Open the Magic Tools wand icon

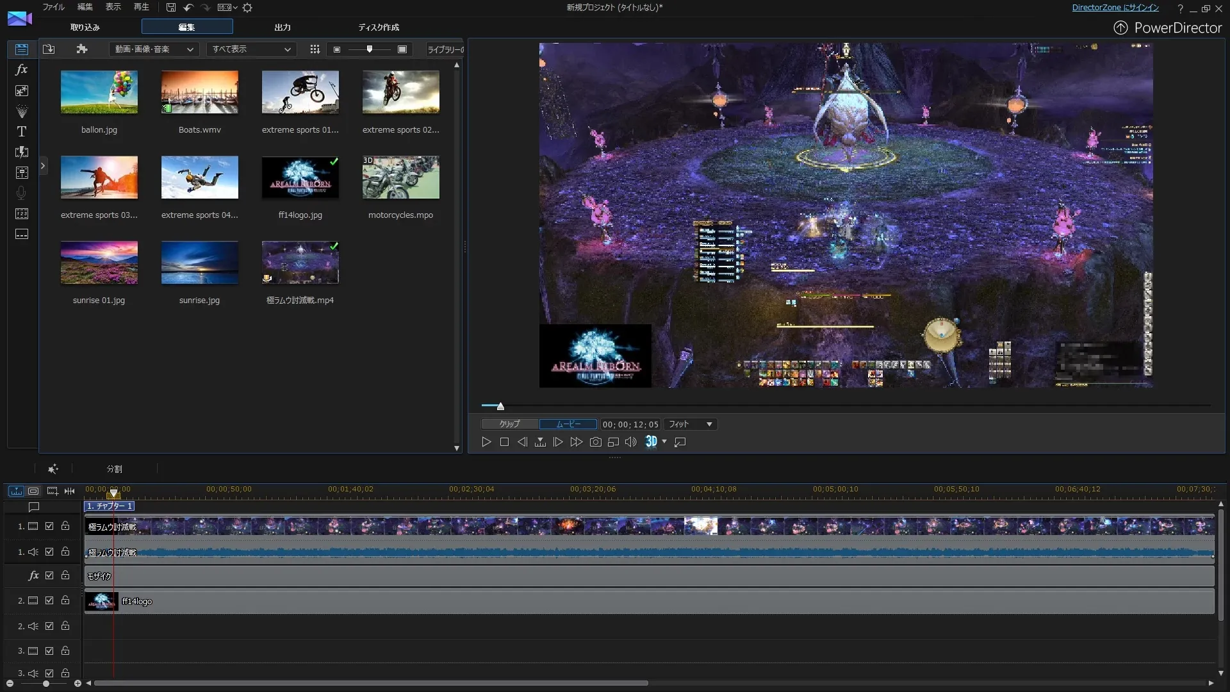tap(53, 469)
